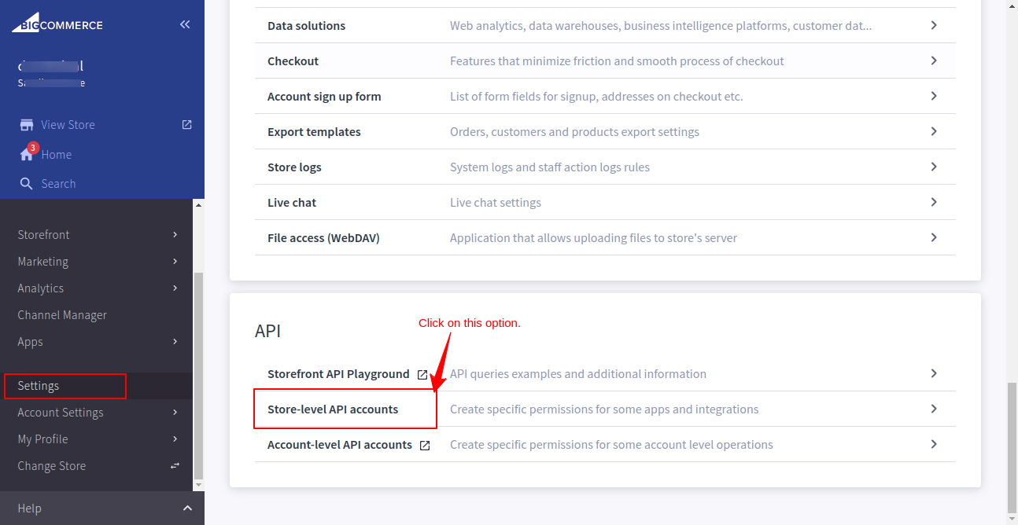
Task: Click the BigCommerce logo
Action: click(x=57, y=23)
